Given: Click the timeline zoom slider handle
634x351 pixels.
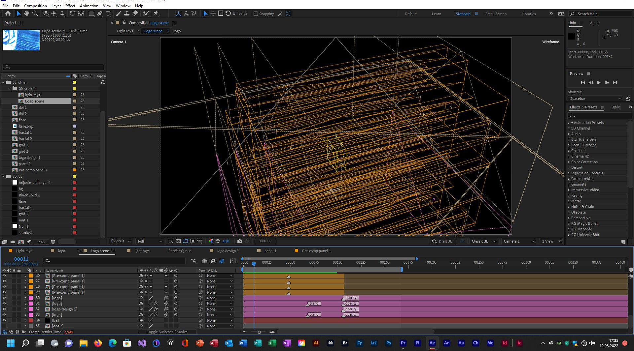Looking at the screenshot, I should click(259, 332).
